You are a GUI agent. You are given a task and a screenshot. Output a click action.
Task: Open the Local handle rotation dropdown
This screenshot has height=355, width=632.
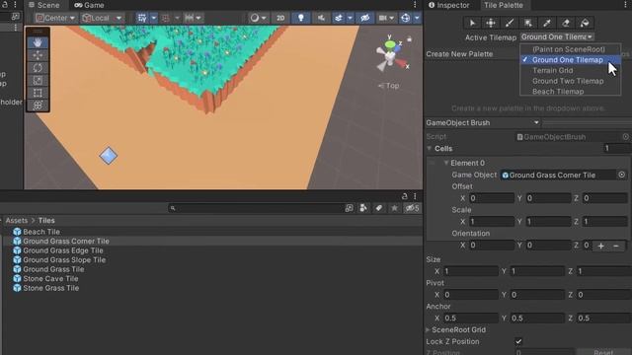[x=102, y=18]
